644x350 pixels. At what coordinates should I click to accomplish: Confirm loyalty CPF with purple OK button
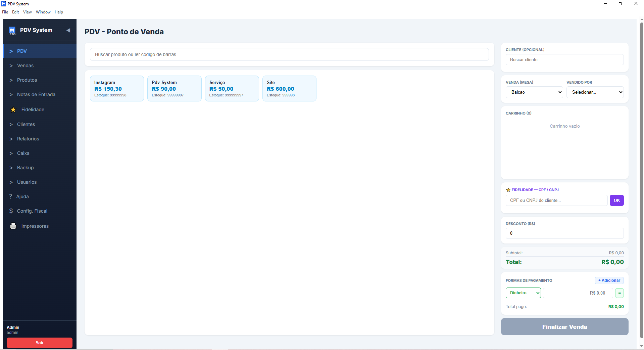(616, 200)
